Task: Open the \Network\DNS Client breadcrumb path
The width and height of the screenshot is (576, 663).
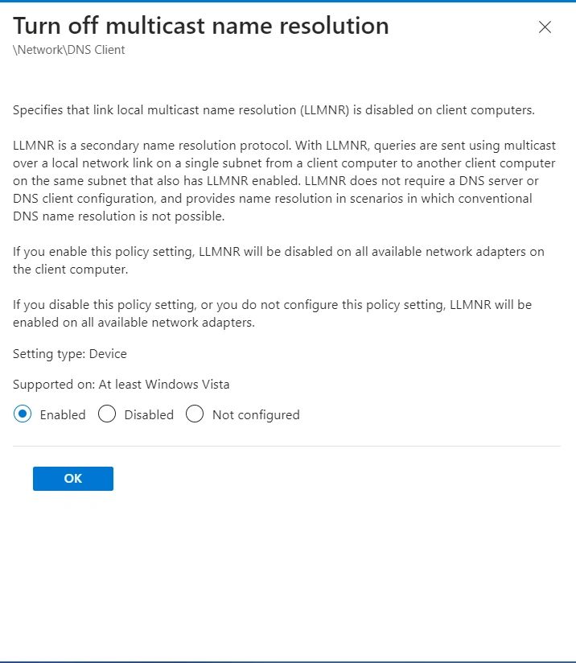Action: coord(68,50)
